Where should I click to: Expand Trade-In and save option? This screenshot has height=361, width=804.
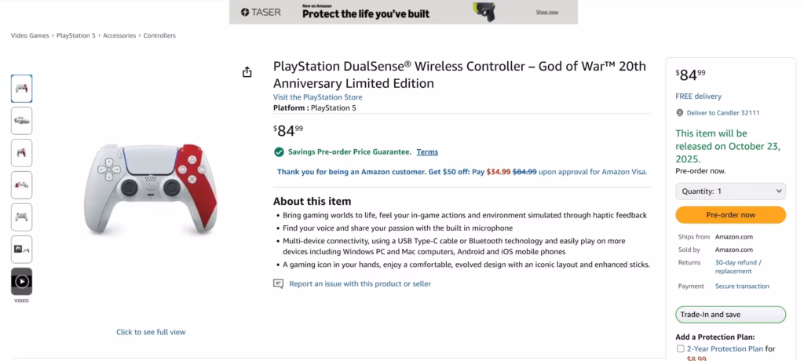point(730,315)
